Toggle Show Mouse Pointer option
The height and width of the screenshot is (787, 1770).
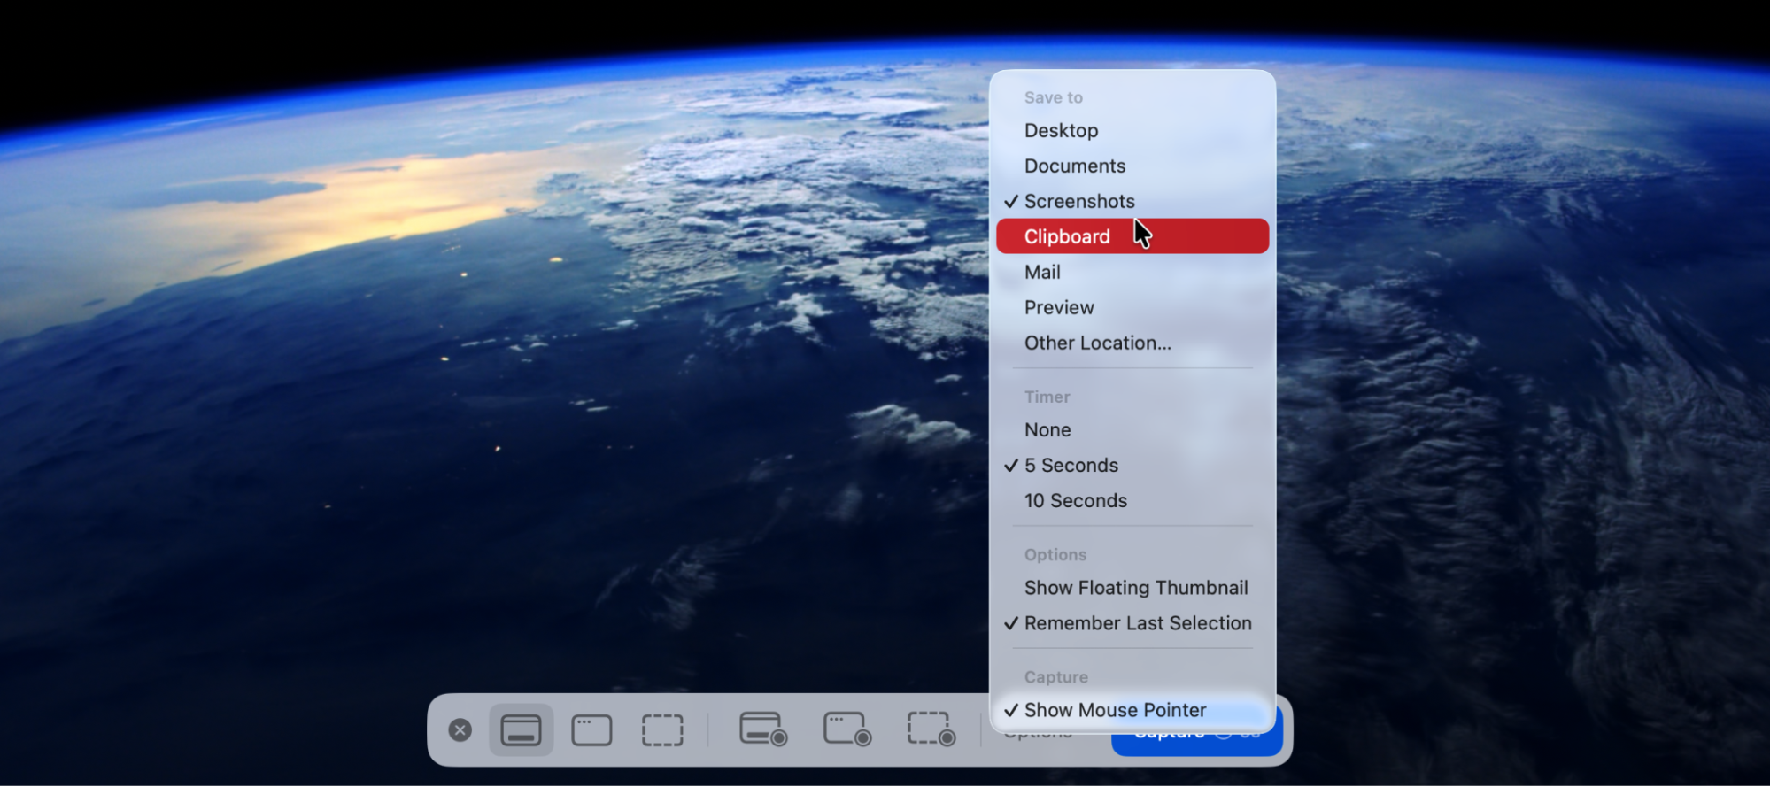(1132, 710)
